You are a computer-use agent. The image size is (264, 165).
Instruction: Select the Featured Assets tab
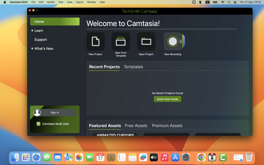(105, 126)
